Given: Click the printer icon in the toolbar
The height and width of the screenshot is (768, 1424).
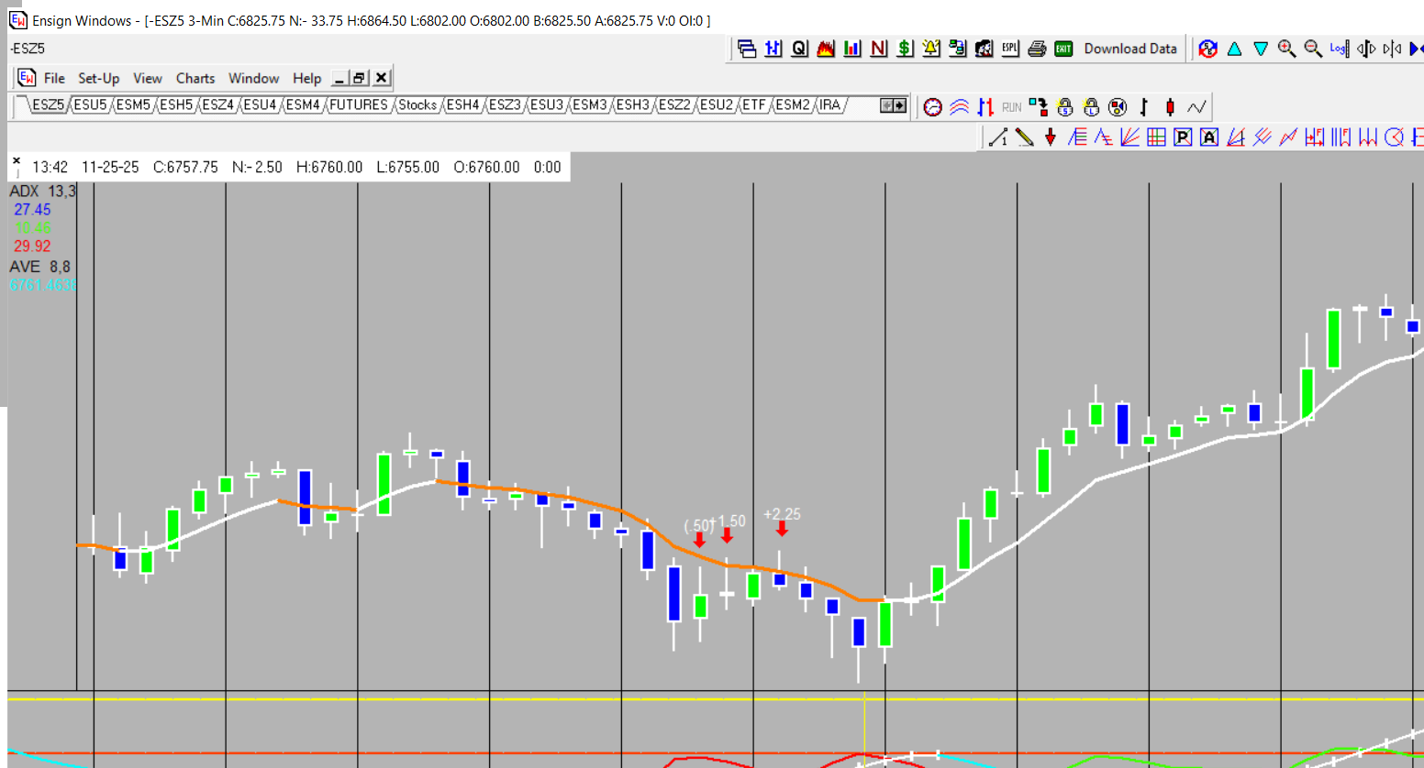Looking at the screenshot, I should [x=1037, y=49].
